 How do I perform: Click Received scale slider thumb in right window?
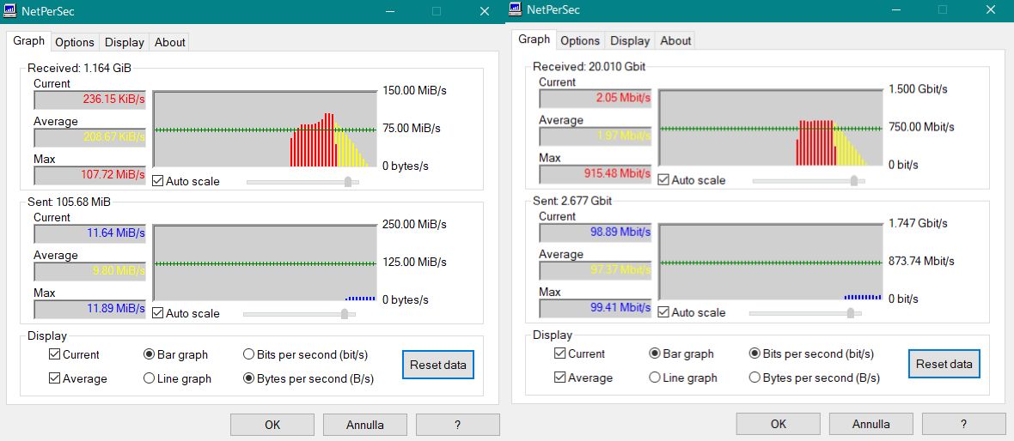click(853, 180)
